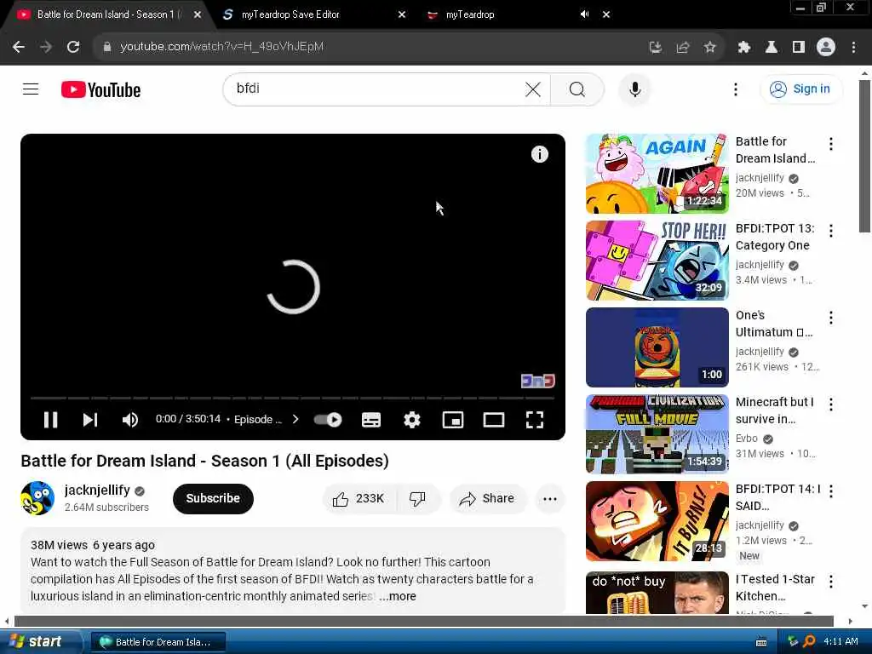Close the myTeardrop Save Editor tab
The image size is (872, 654).
point(402,14)
